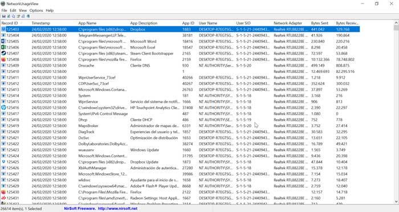
Task: Open the View menu
Action: tap(23, 10)
